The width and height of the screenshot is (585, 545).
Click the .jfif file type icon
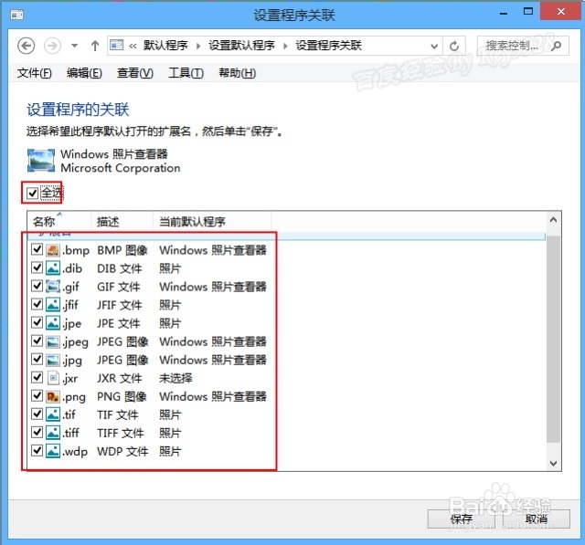click(x=53, y=305)
